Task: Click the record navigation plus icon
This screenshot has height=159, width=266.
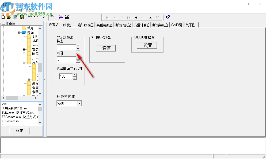Action: pyautogui.click(x=136, y=17)
